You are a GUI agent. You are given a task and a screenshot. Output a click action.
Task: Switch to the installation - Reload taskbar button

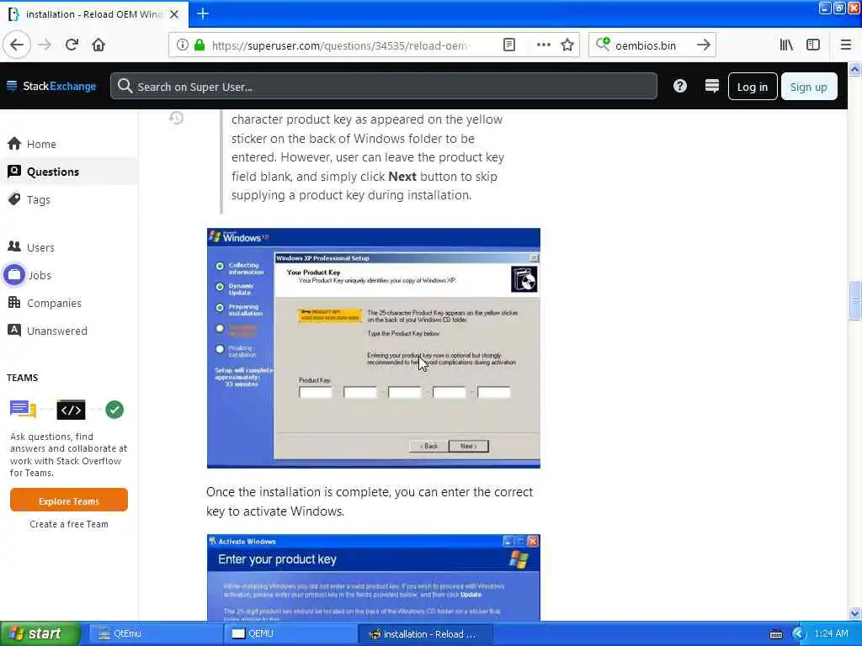coord(425,634)
